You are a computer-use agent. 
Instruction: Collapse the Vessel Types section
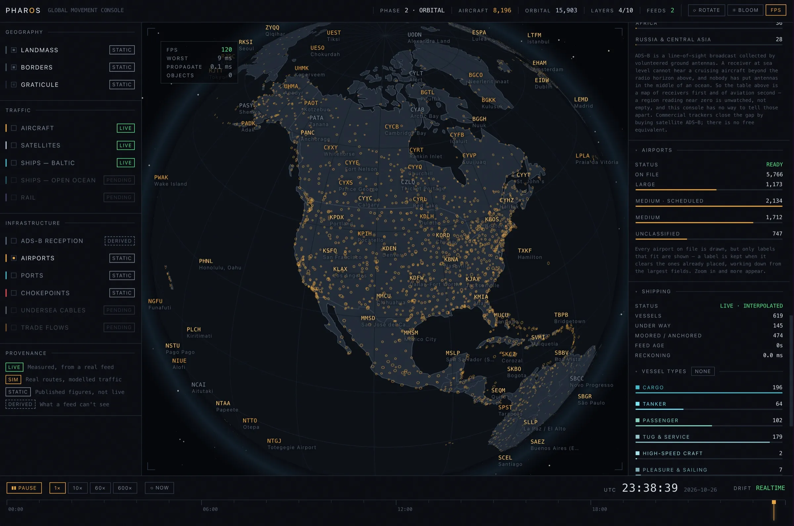[x=664, y=371]
